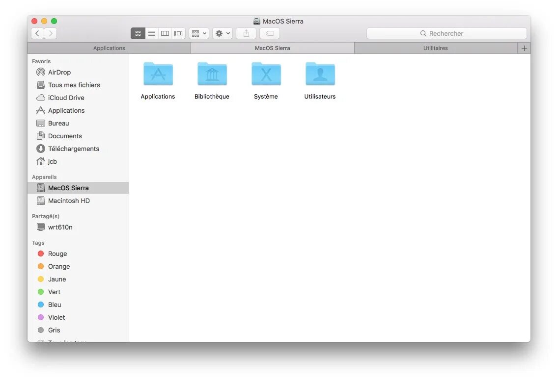
Task: Click the Partagé(s) sidebar section header
Action: click(46, 216)
